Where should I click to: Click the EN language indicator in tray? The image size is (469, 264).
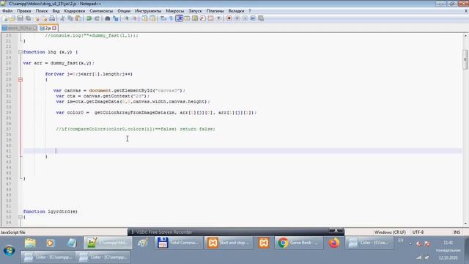tap(401, 241)
